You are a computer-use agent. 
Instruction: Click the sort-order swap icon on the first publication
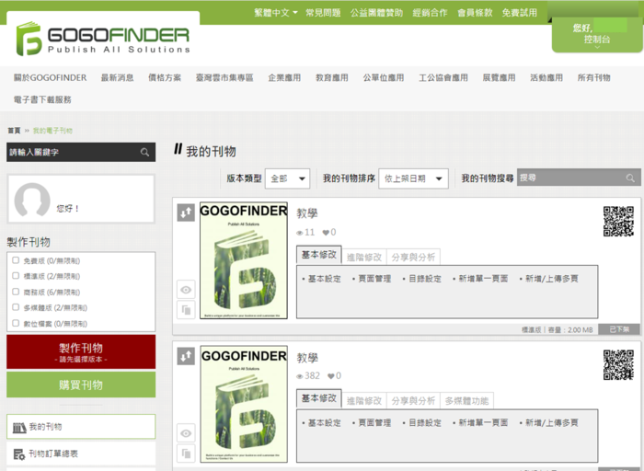186,213
